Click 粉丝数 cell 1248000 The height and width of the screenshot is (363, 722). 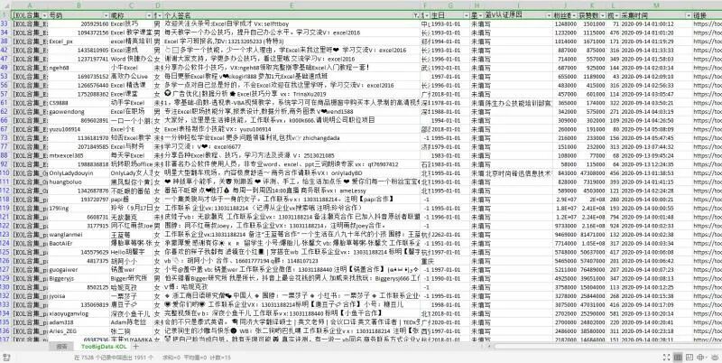tap(566, 24)
